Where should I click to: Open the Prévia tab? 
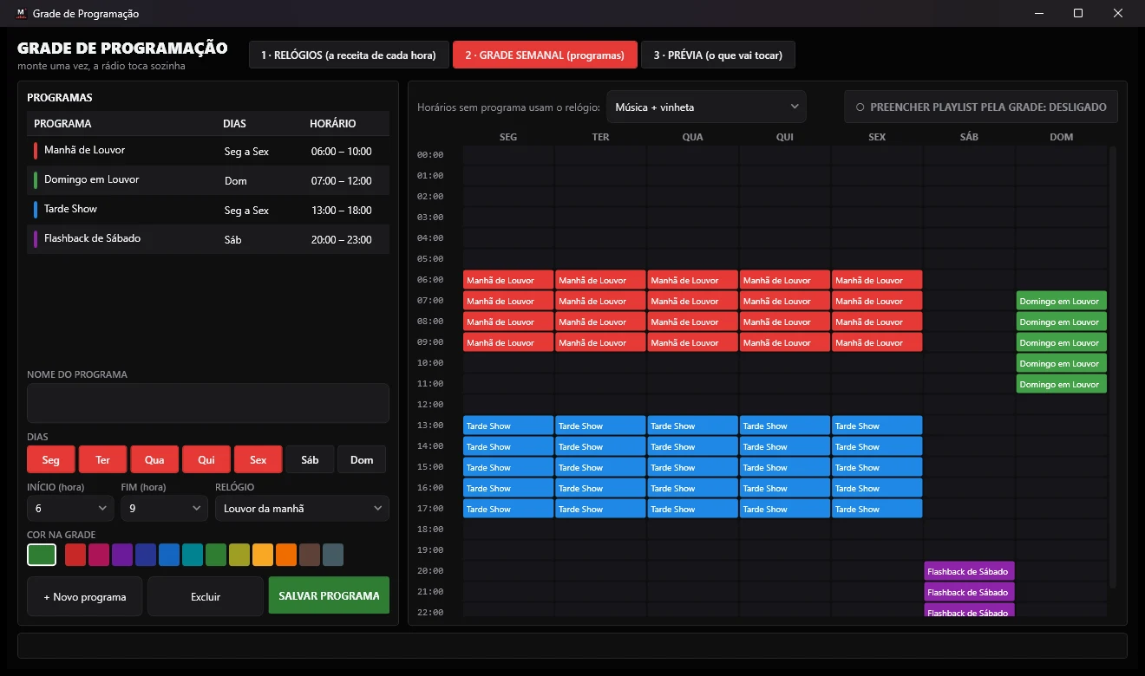point(718,55)
